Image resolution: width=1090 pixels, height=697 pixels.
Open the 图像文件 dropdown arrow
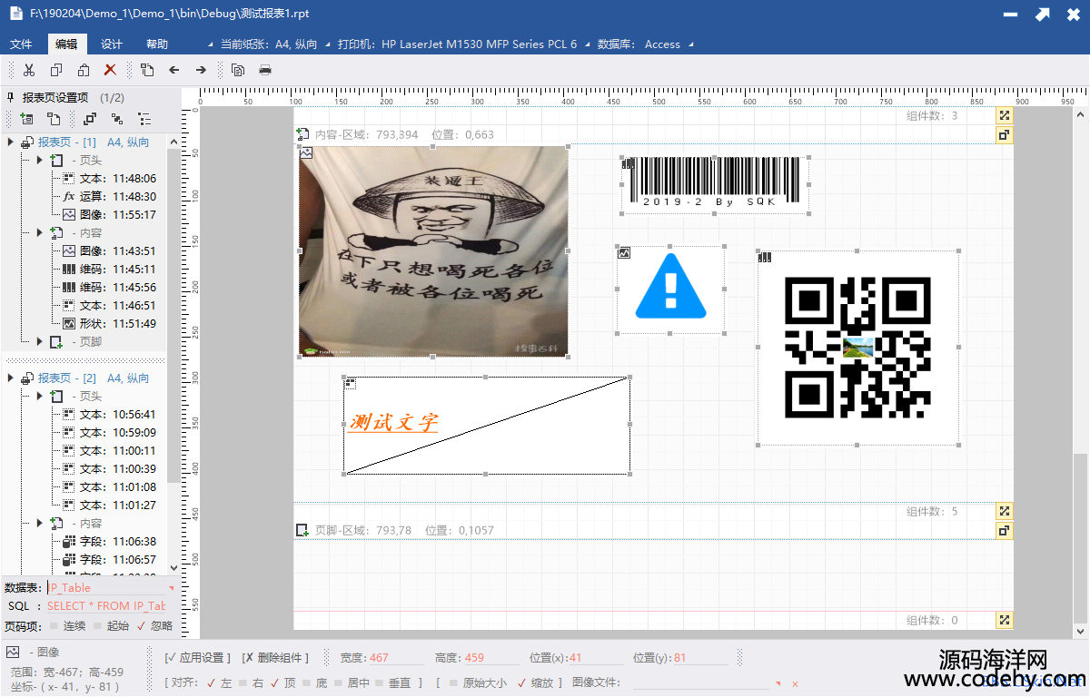pos(777,683)
